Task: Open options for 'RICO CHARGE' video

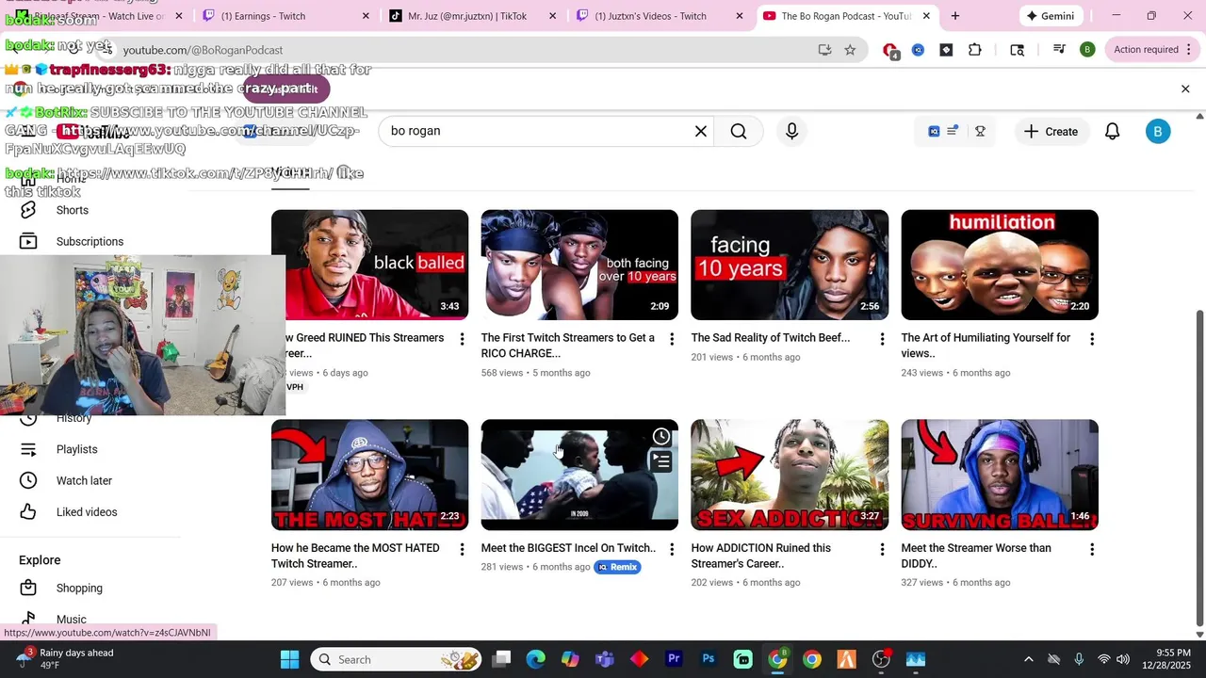Action: click(672, 339)
